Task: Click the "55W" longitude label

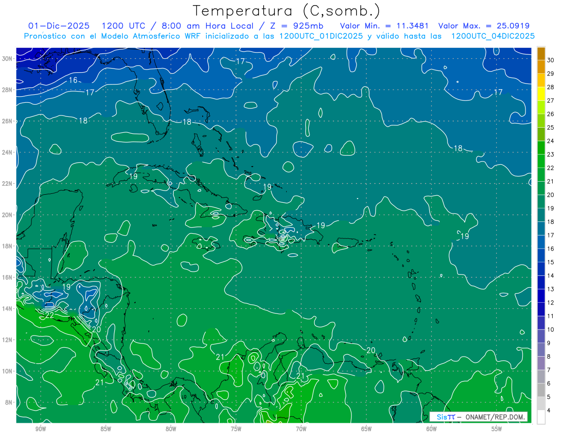Action: click(x=497, y=429)
